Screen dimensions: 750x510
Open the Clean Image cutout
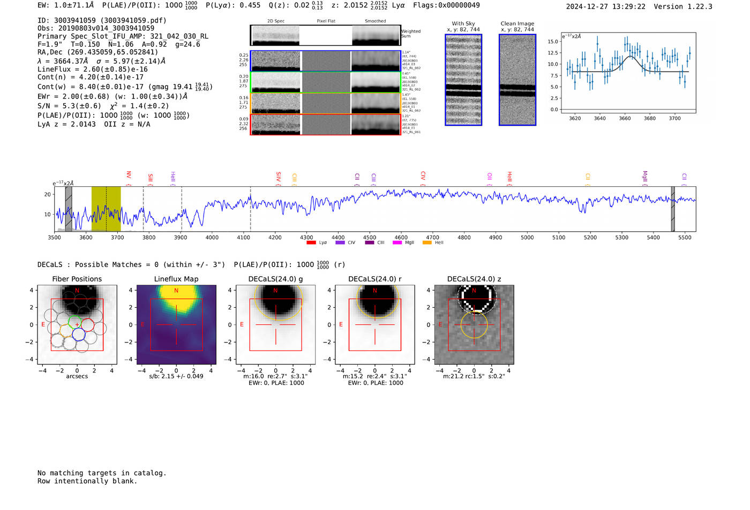click(517, 80)
